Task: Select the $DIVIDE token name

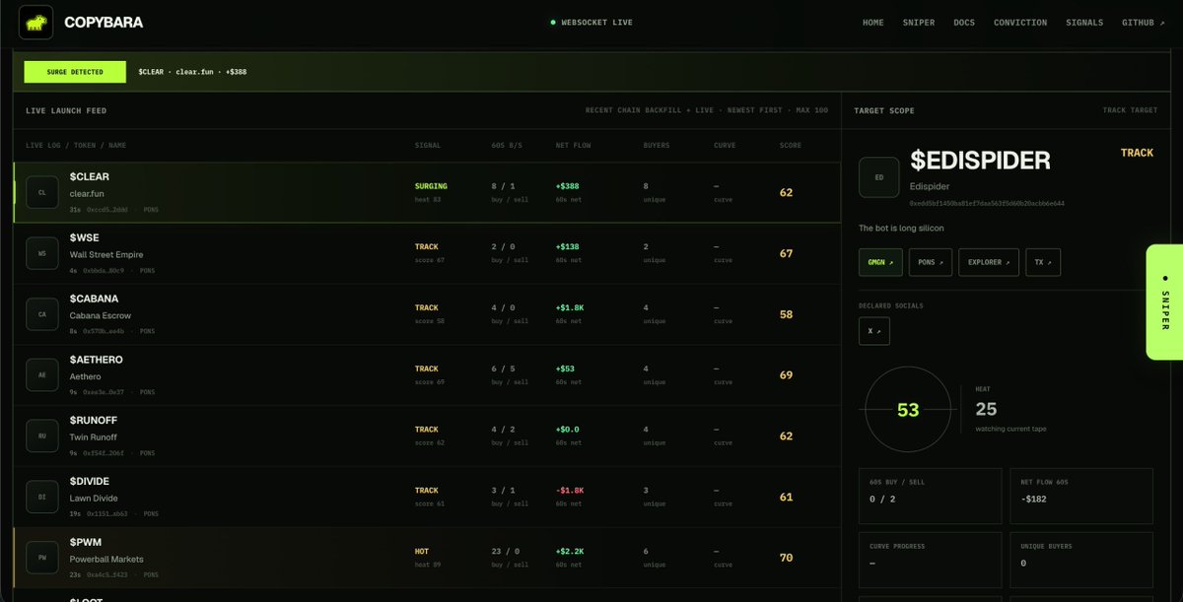Action: (x=90, y=481)
